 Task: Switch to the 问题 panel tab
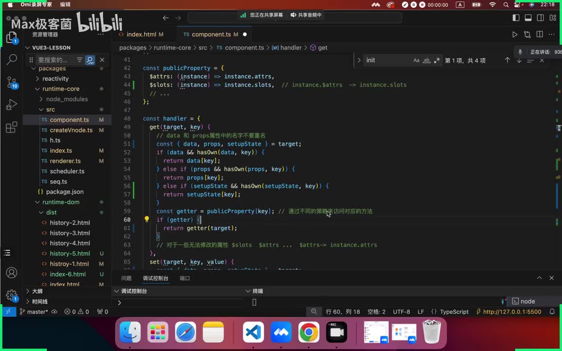(126, 278)
